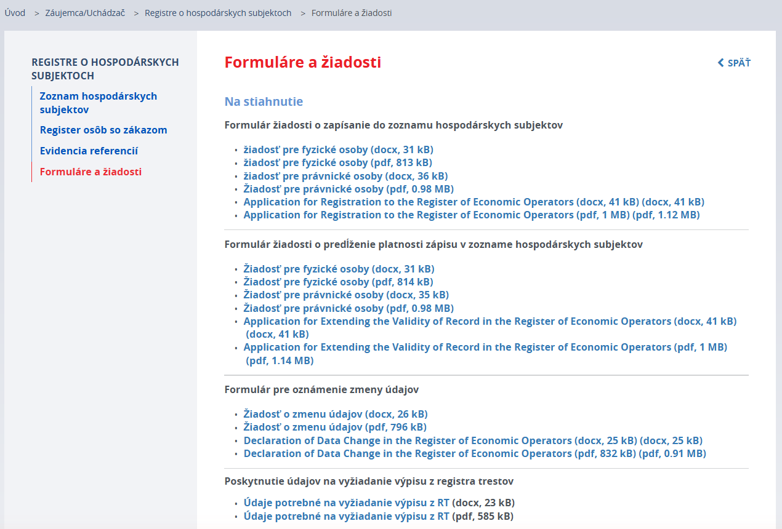Click Formuláre a žiadosti in the breadcrumb trail

click(352, 13)
